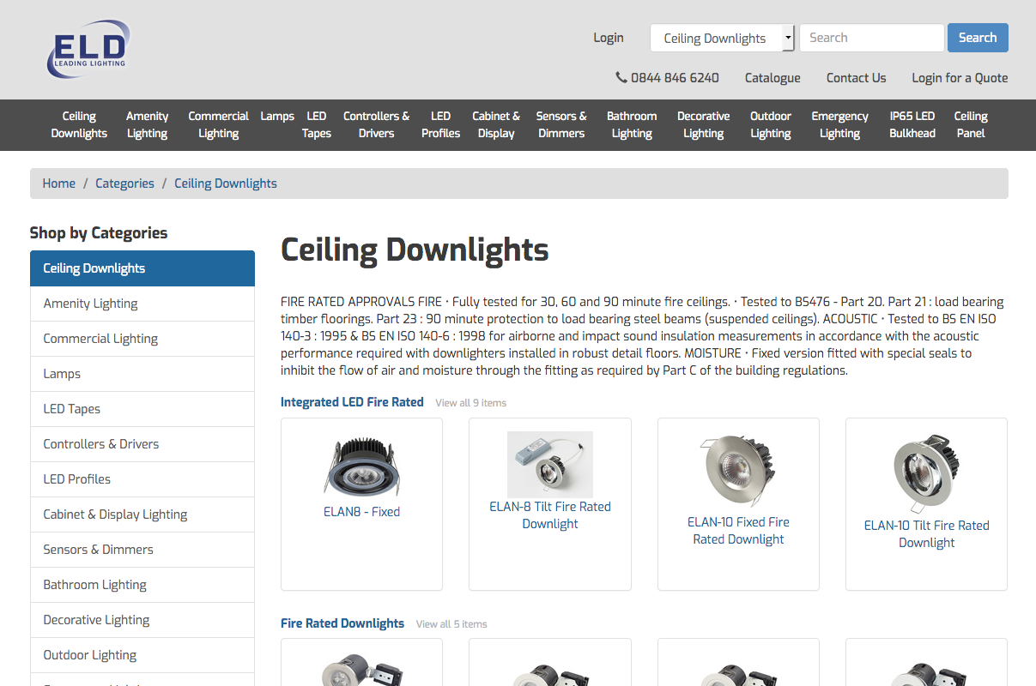Choose Sensors & Dimmers in the sidebar

click(99, 550)
